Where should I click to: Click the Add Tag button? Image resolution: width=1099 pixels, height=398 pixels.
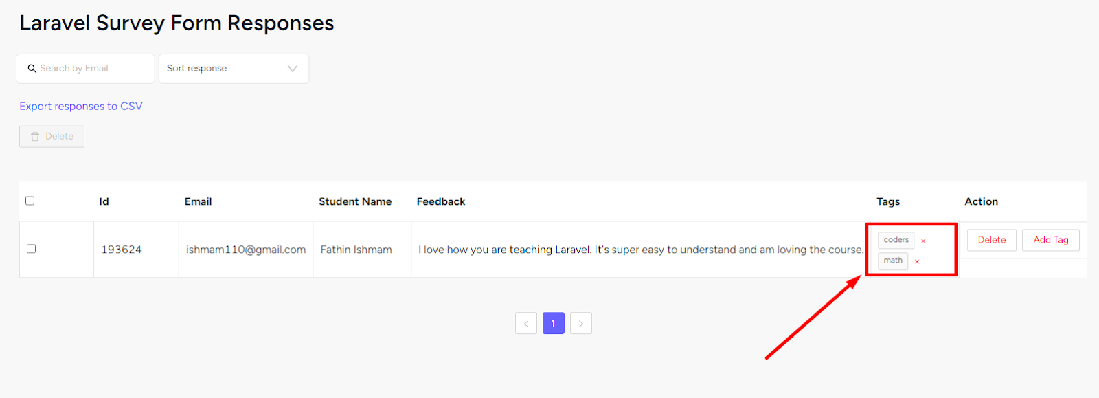pyautogui.click(x=1051, y=240)
